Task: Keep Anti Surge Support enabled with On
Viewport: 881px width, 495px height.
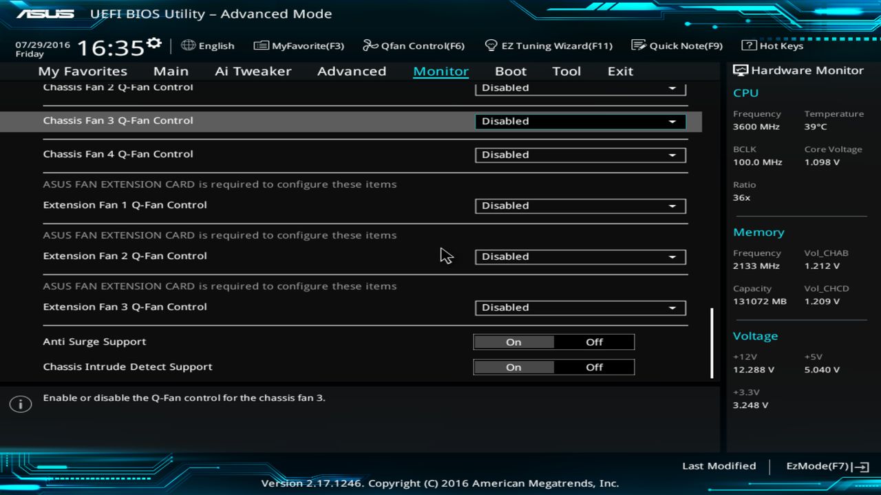Action: 513,342
